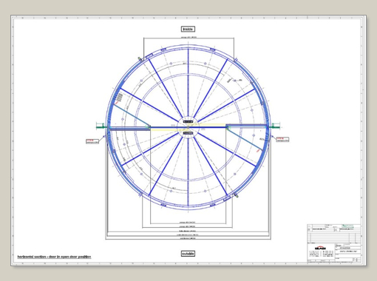Viewport: 377px width, 281px height.
Task: Select the green fitting at right door edge
Action: tap(275, 126)
